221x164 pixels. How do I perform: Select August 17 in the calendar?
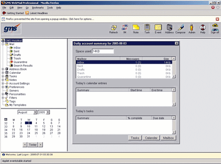pos(28,130)
